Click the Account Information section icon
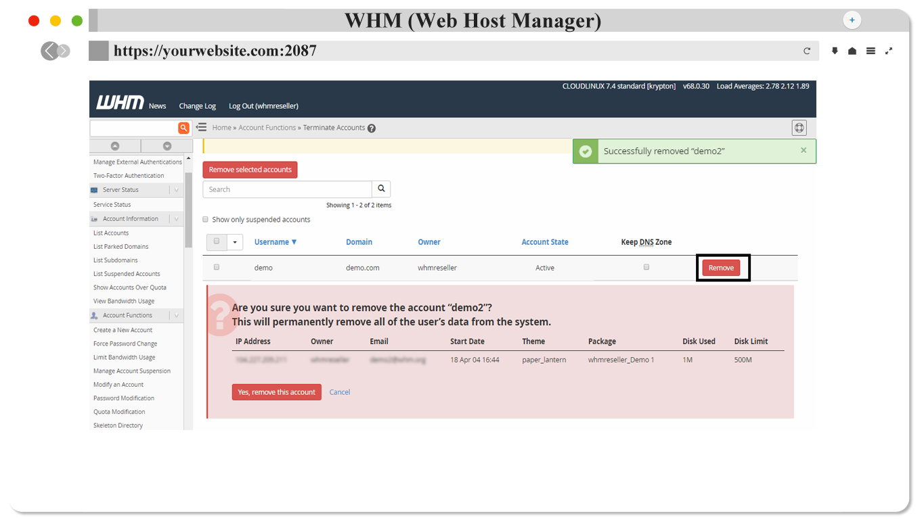Image resolution: width=922 pixels, height=520 pixels. [94, 219]
